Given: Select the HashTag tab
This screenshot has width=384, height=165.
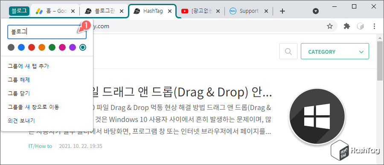Looking at the screenshot, I should click(152, 11).
